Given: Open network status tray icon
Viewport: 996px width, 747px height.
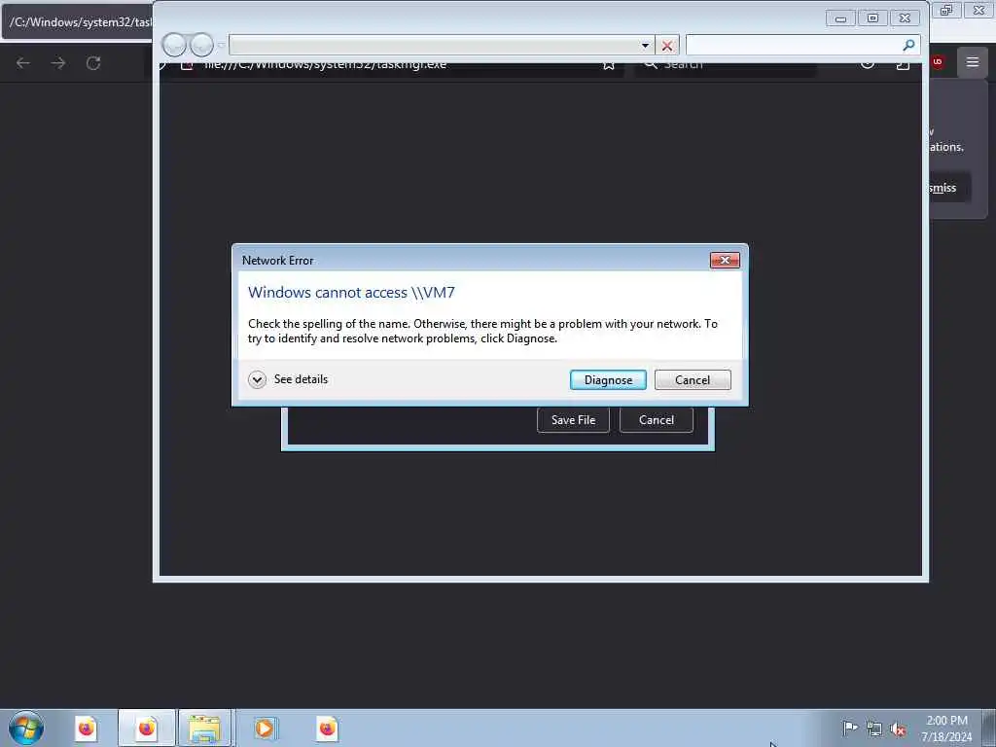Looking at the screenshot, I should point(874,729).
